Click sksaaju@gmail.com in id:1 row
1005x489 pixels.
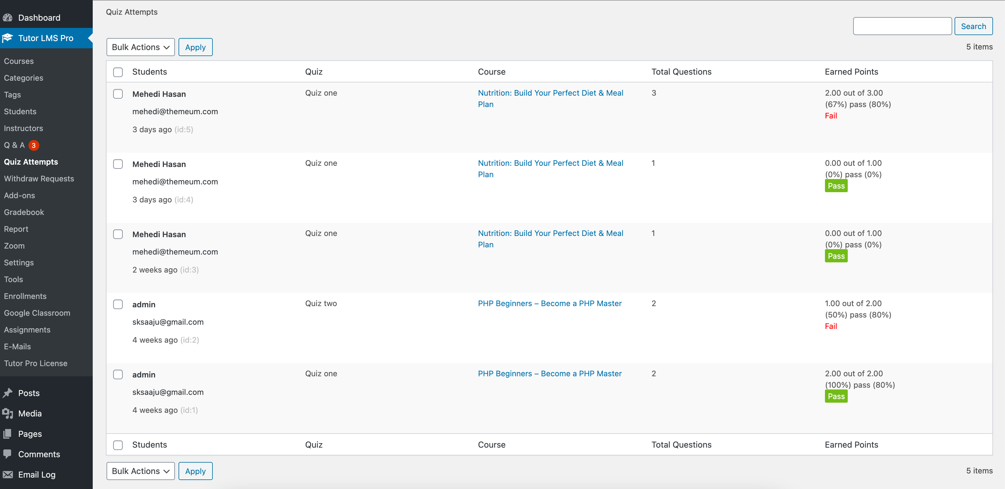coord(168,392)
